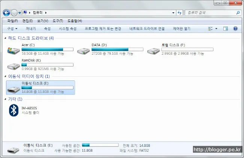
Task: Refresh the Computer view
Action: [179, 13]
